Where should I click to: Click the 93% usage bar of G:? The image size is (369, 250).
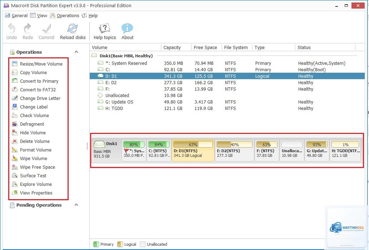[317, 144]
